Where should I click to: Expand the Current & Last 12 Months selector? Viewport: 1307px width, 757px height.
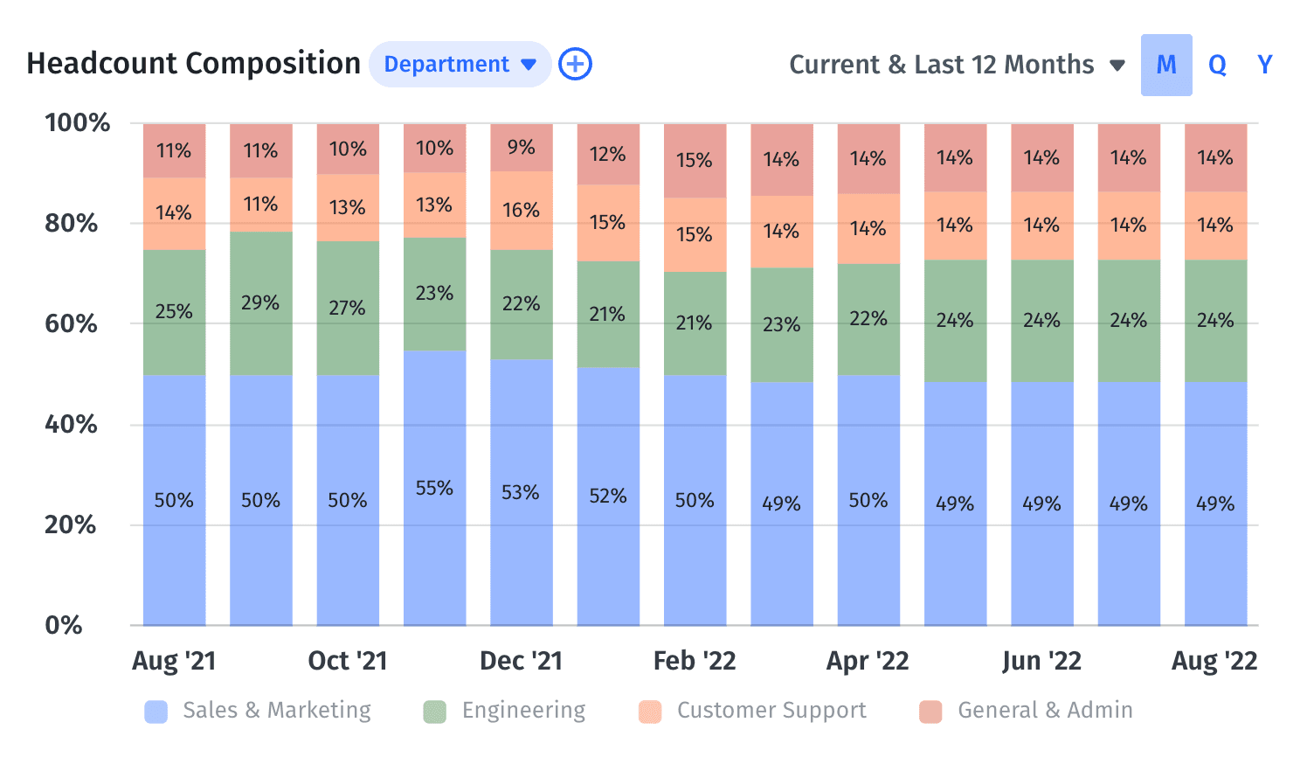(942, 65)
